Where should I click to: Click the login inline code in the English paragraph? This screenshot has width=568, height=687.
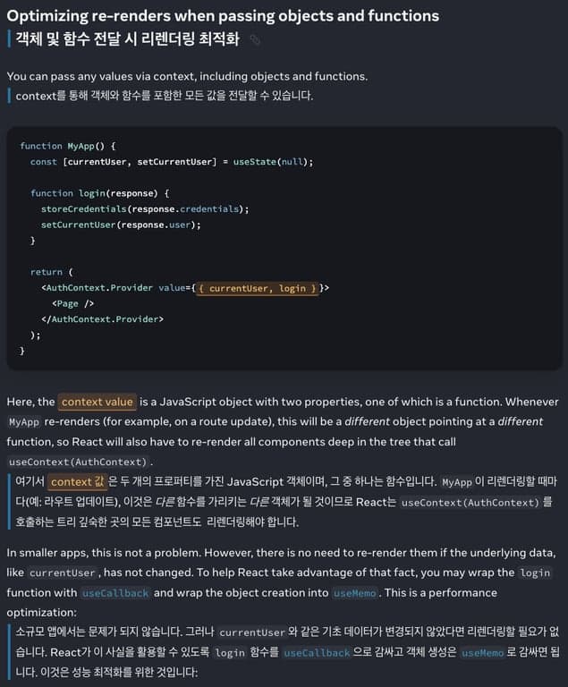point(535,572)
